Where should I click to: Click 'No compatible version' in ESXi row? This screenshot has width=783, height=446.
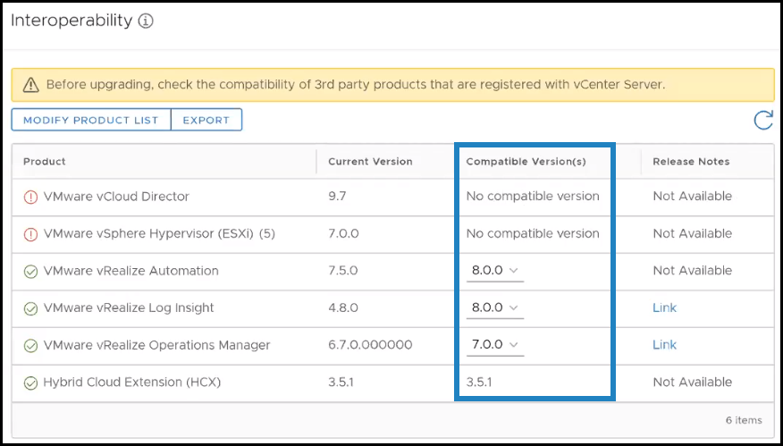click(533, 233)
